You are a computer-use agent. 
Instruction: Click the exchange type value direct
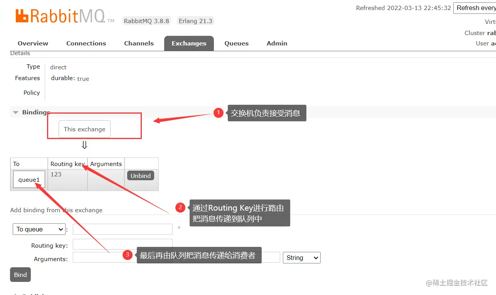tap(58, 67)
